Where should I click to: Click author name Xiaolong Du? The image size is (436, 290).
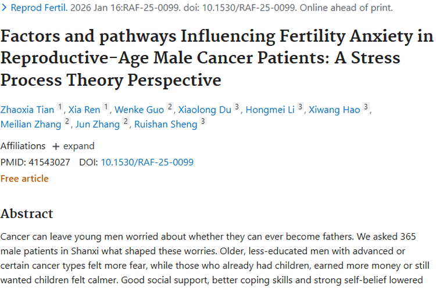point(205,110)
